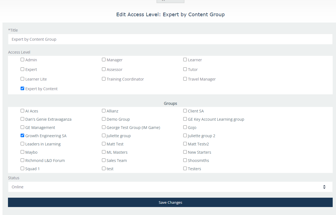Uncheck the Expert by Content checkbox

click(23, 89)
